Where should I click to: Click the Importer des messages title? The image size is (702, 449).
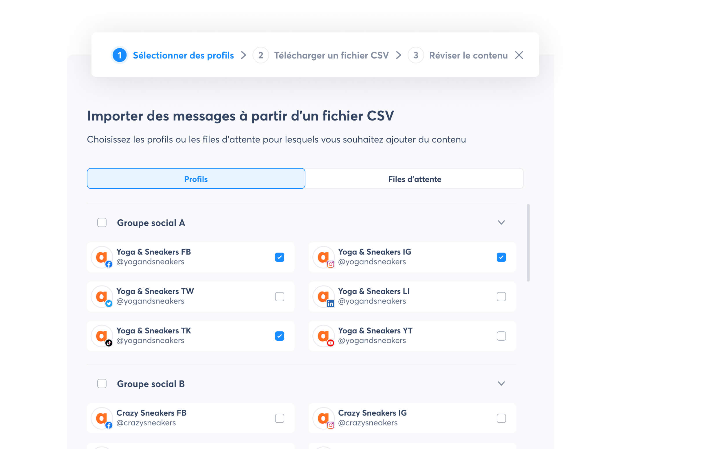[241, 116]
